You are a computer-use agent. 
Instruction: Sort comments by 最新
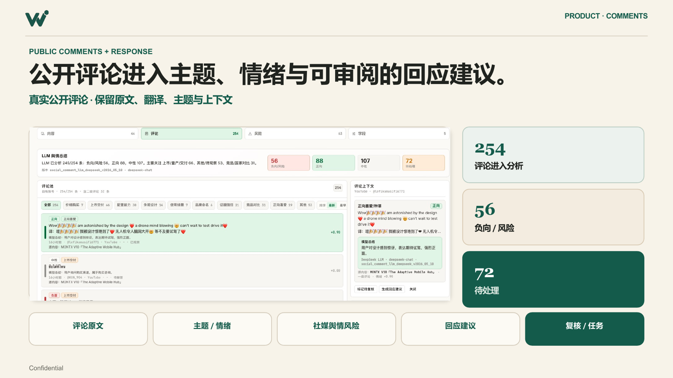point(332,205)
